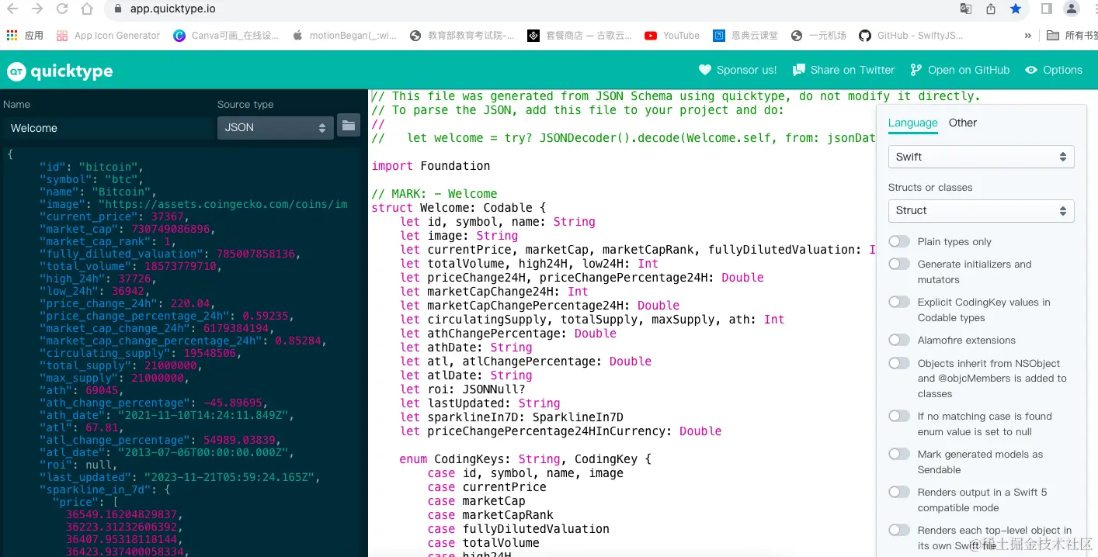
Task: Open the JSON source type dropdown
Action: click(276, 127)
